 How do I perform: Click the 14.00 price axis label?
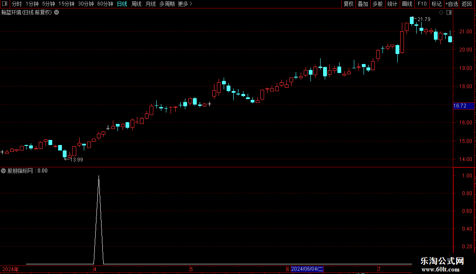465,159
